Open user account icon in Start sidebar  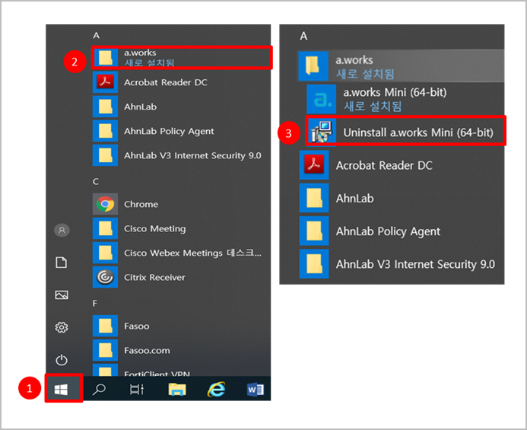coord(62,230)
